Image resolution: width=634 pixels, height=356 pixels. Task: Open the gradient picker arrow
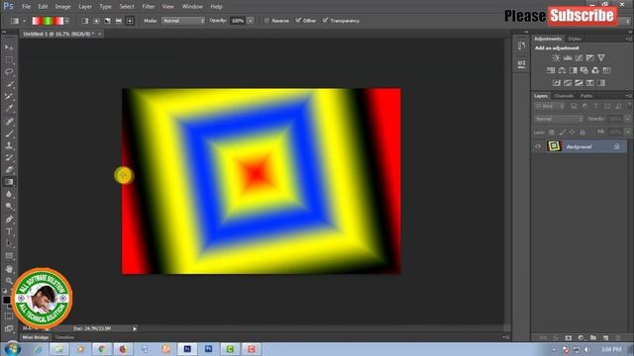pyautogui.click(x=67, y=21)
